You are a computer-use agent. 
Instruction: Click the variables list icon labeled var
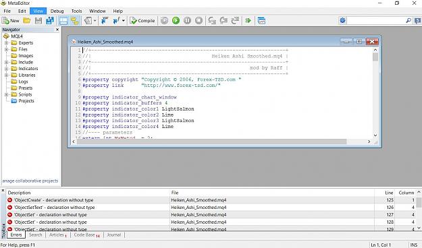click(x=105, y=21)
